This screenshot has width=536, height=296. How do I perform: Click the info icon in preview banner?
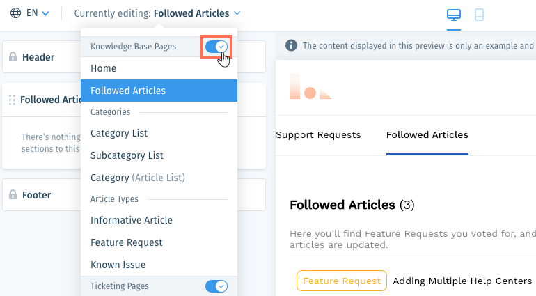(x=291, y=45)
